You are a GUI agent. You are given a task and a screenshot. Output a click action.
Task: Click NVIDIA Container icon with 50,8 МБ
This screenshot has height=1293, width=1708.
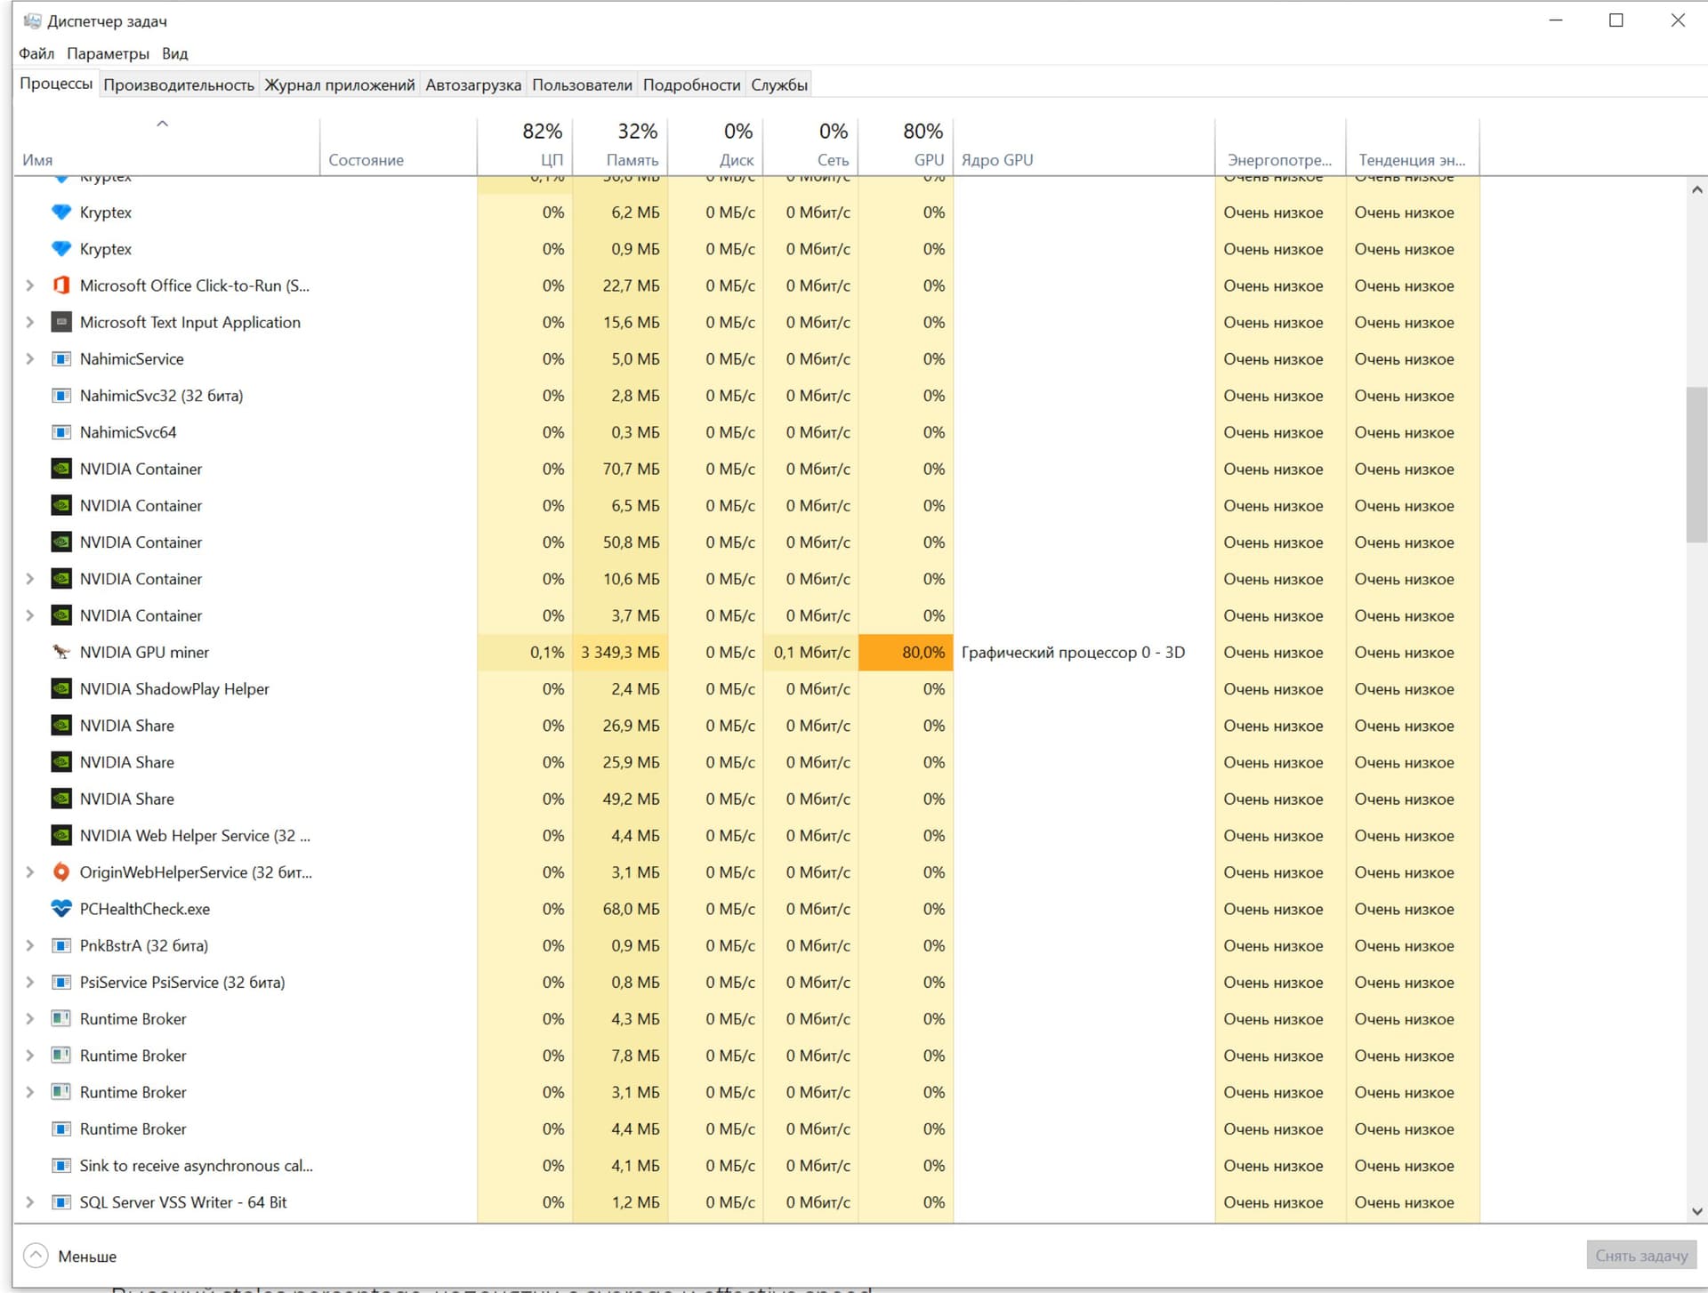pyautogui.click(x=61, y=542)
